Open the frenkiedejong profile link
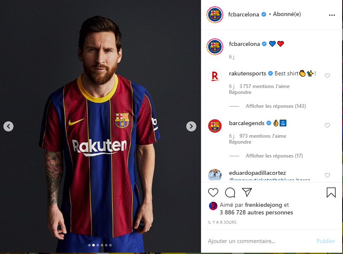 coord(263,205)
